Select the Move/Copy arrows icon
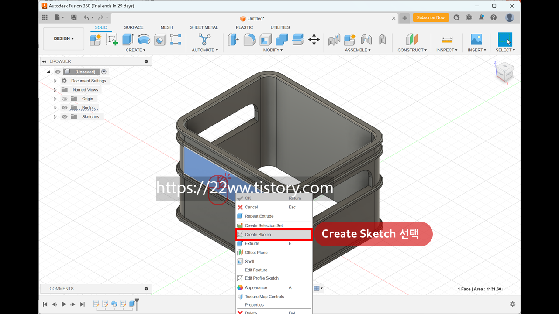This screenshot has height=314, width=559. tap(314, 40)
